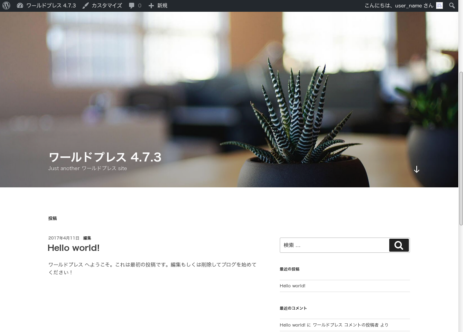
Task: Open the admin bar search magnifier
Action: [x=452, y=5]
